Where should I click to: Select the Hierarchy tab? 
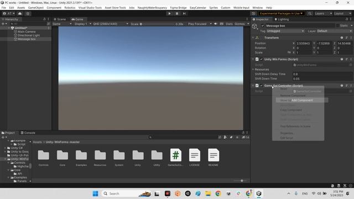(x=10, y=19)
